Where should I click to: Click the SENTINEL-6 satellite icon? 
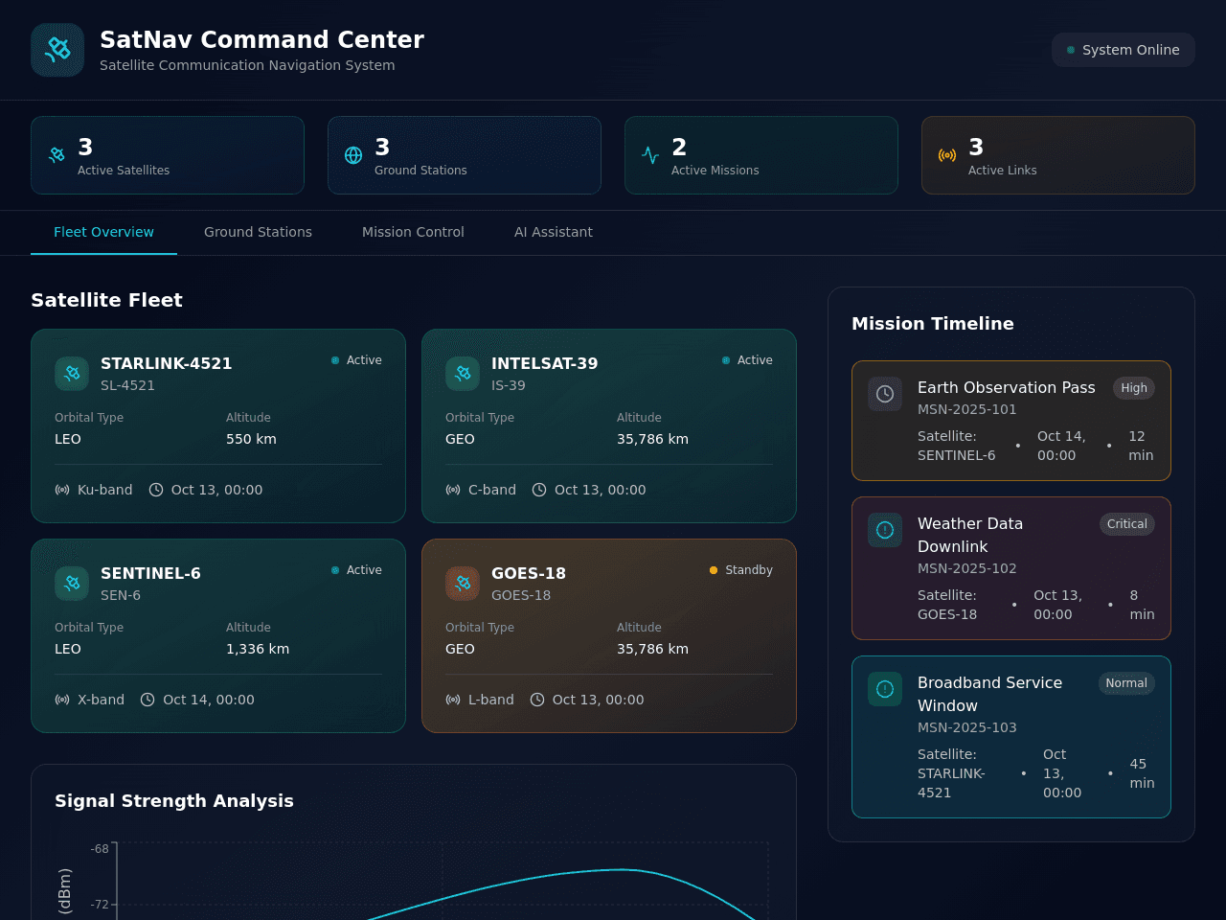72,584
